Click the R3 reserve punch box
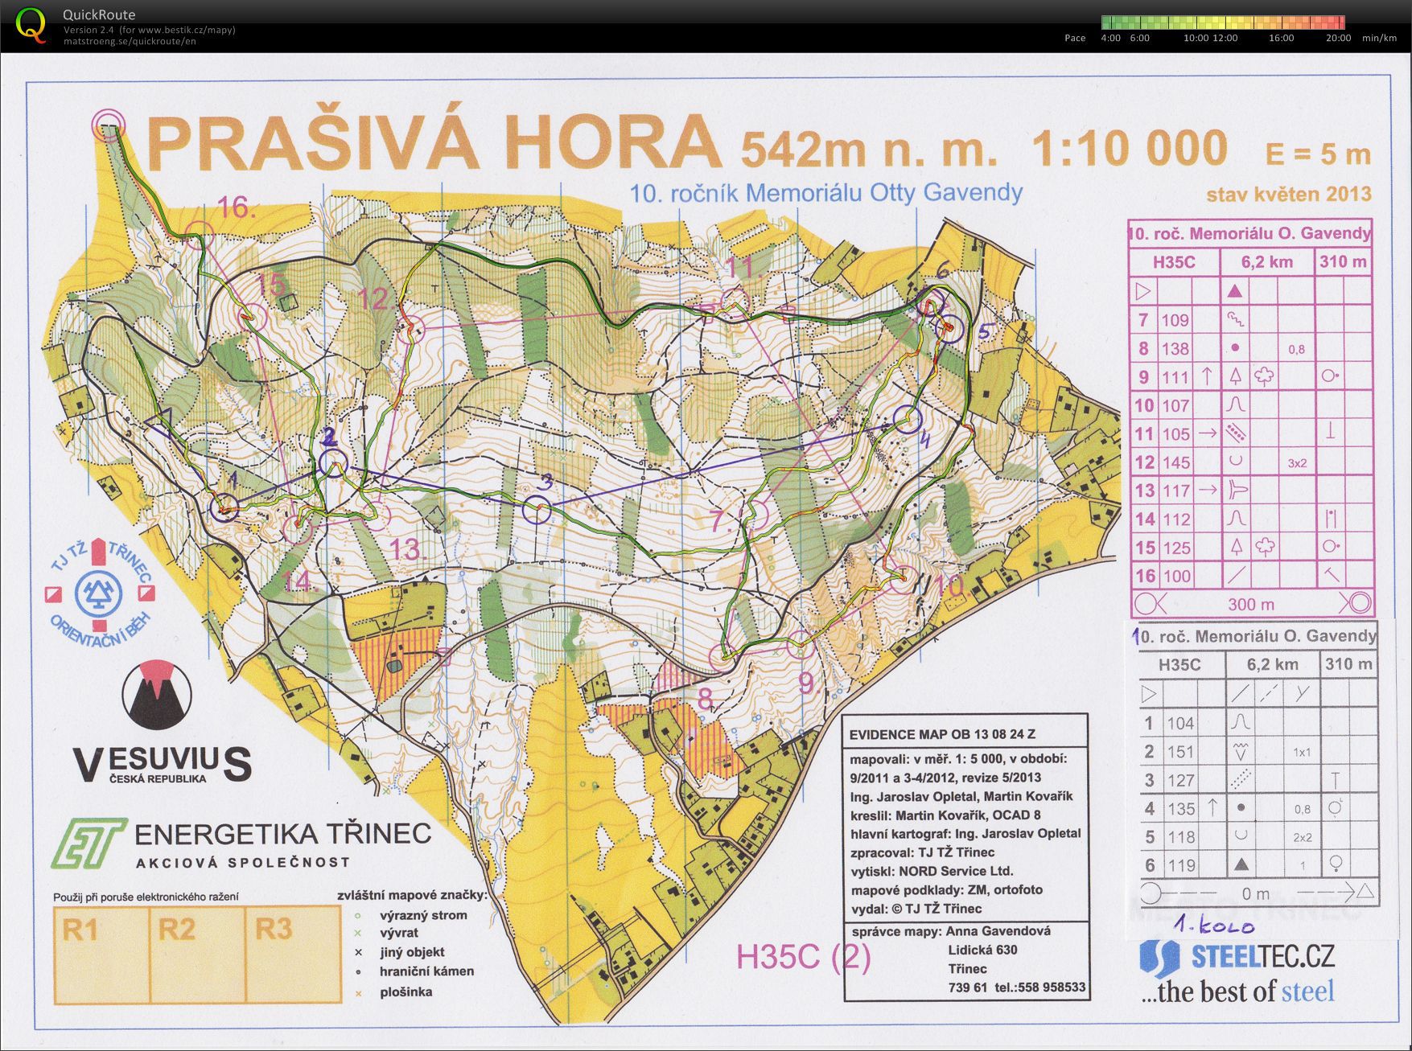This screenshot has height=1051, width=1412. coord(294,955)
